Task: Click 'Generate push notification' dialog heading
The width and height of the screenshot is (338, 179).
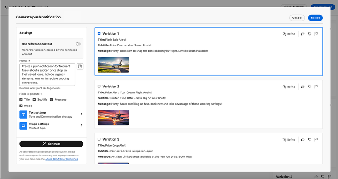Action: coord(38,17)
